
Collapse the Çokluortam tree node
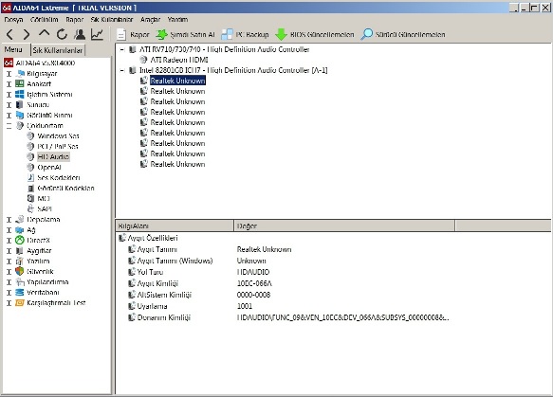coord(9,126)
